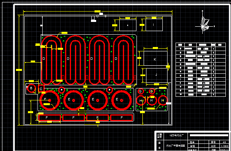The width and height of the screenshot is (231, 151).
Task: Click the yellow dimension label above rectangle K
Action: 155,48
